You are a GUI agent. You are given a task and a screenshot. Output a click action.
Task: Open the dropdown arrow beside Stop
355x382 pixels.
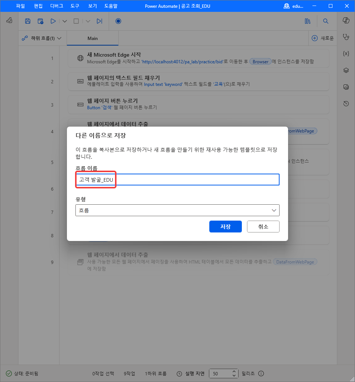click(88, 21)
